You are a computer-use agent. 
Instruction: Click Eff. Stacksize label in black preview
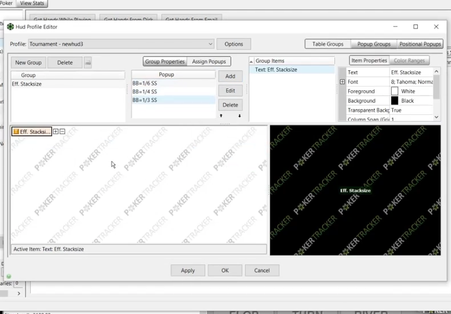[355, 190]
